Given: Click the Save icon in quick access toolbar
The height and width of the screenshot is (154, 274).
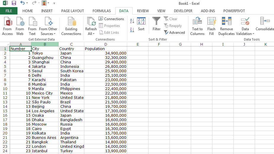Looking at the screenshot, I should click(x=14, y=3).
